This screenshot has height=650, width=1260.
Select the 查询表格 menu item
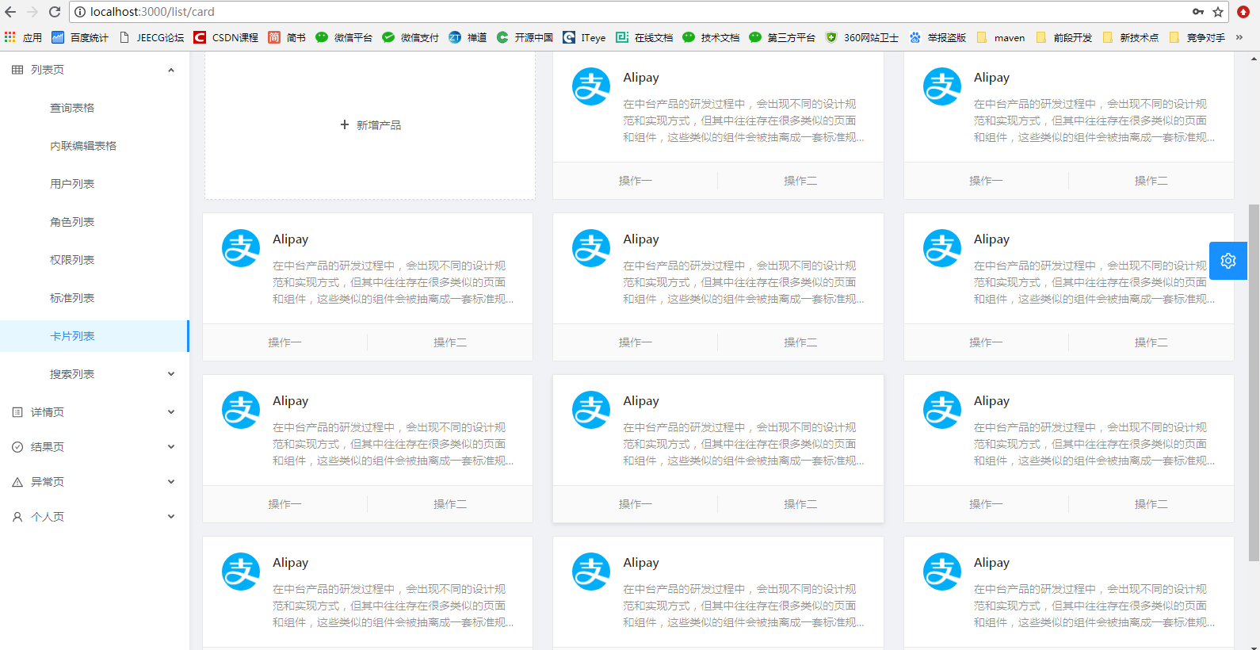click(x=94, y=108)
